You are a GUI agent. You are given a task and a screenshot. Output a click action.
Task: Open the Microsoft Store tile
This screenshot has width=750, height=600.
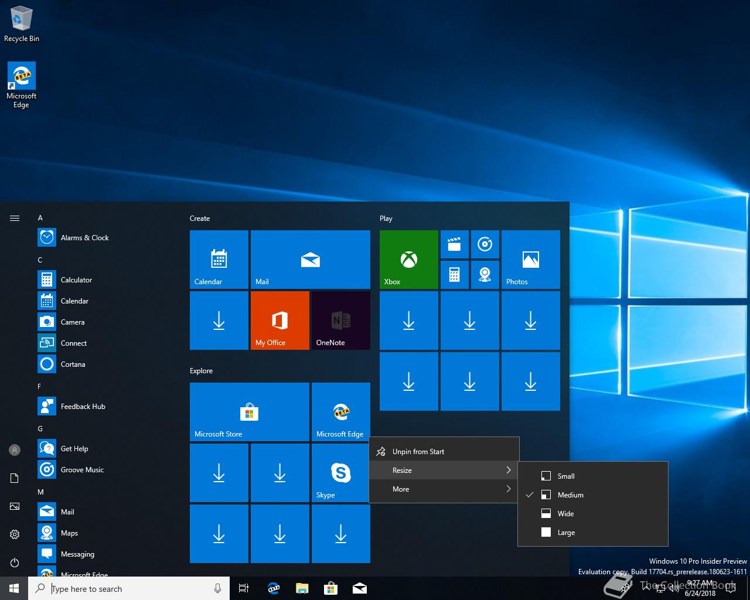(250, 412)
